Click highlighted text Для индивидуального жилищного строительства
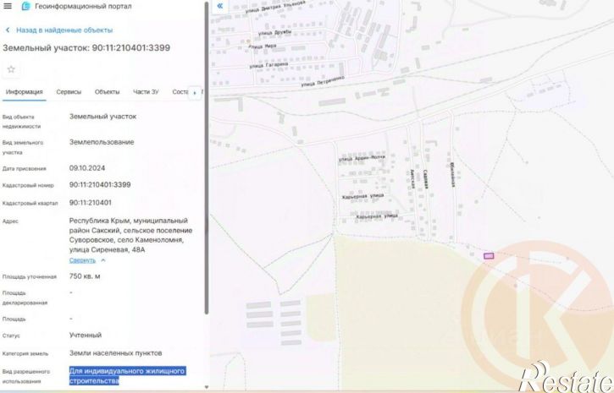 (127, 375)
